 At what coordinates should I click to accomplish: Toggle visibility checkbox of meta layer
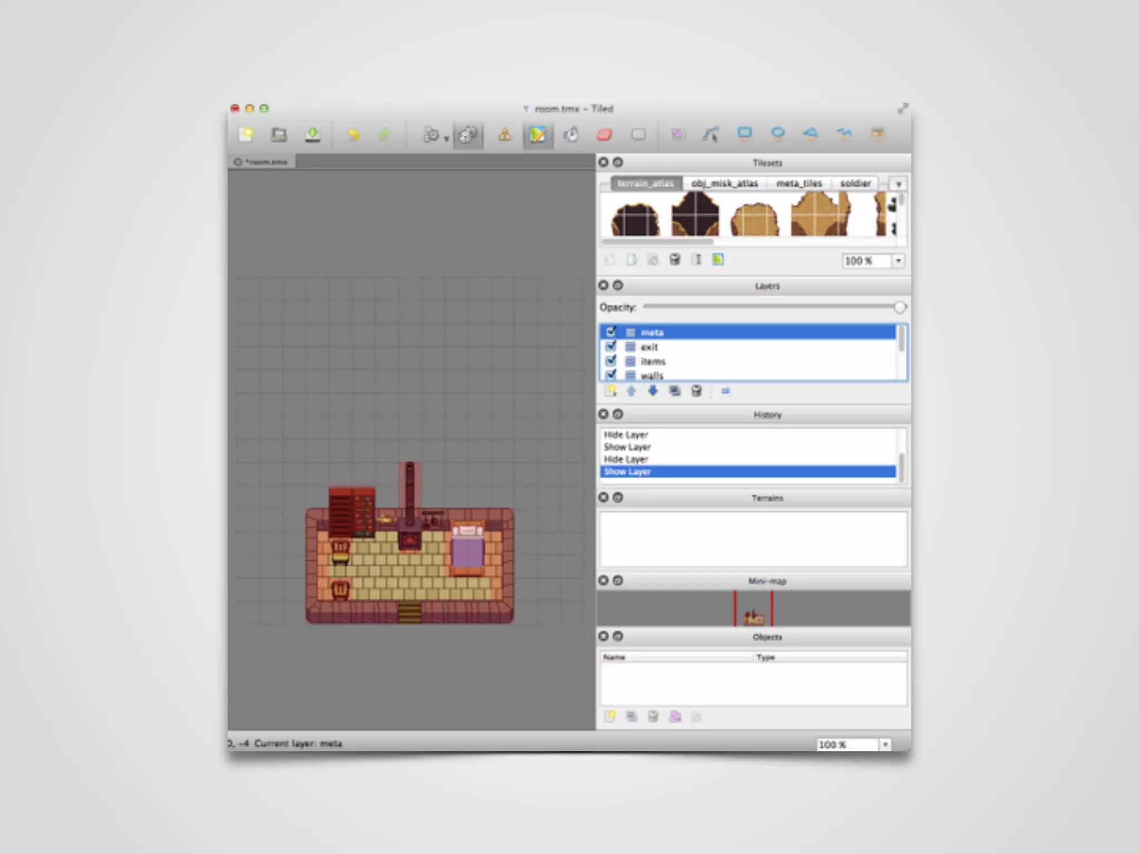(x=611, y=332)
